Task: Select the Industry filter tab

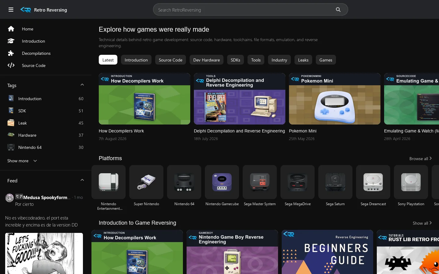Action: 279,60
